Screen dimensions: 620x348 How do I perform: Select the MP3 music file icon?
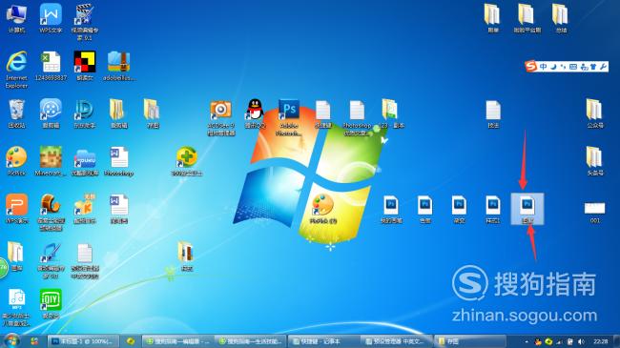pyautogui.click(x=16, y=307)
